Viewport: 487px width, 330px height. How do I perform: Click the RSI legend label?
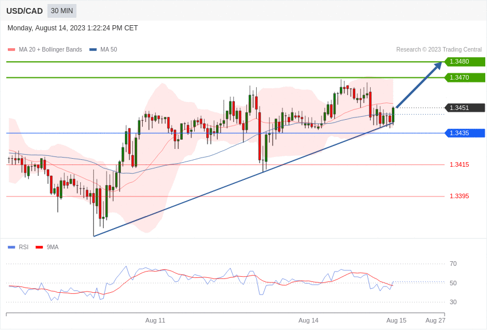tap(23, 247)
